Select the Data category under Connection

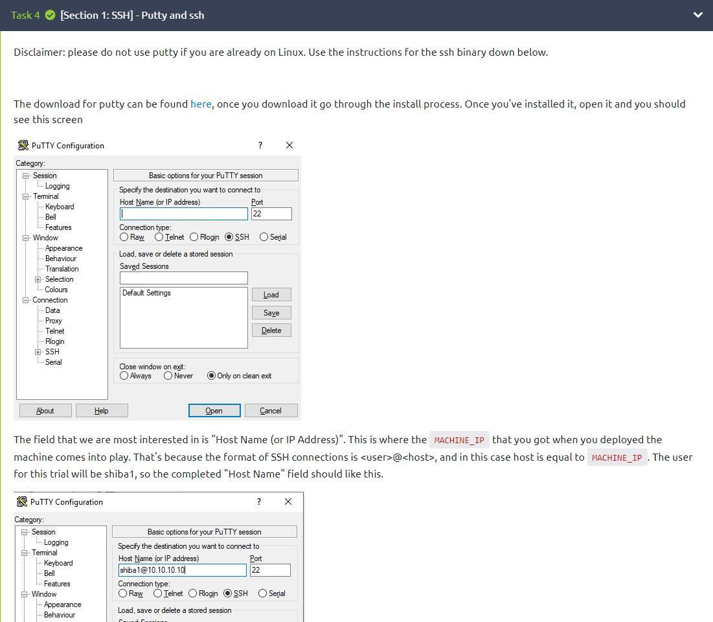[x=52, y=310]
